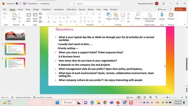This screenshot has height=106, width=188.
Task: Open the font name combo box
Action: point(58,14)
